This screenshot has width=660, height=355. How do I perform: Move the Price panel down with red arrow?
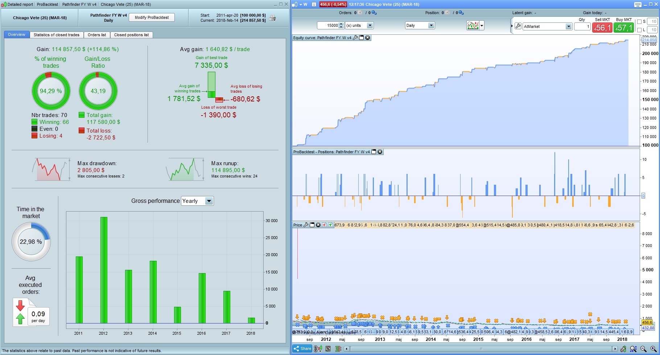(325, 225)
